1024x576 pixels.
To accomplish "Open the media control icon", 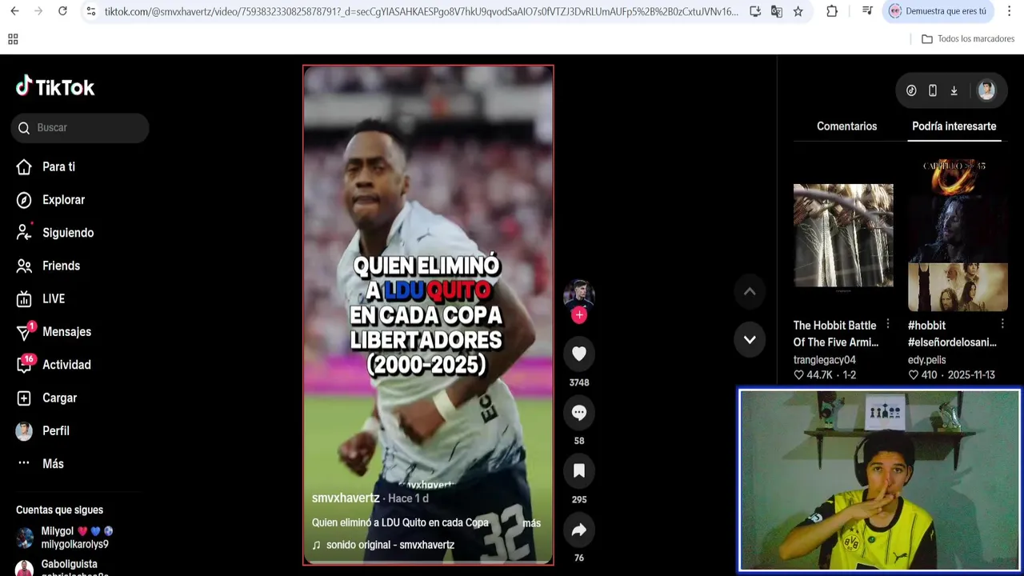I will click(867, 11).
